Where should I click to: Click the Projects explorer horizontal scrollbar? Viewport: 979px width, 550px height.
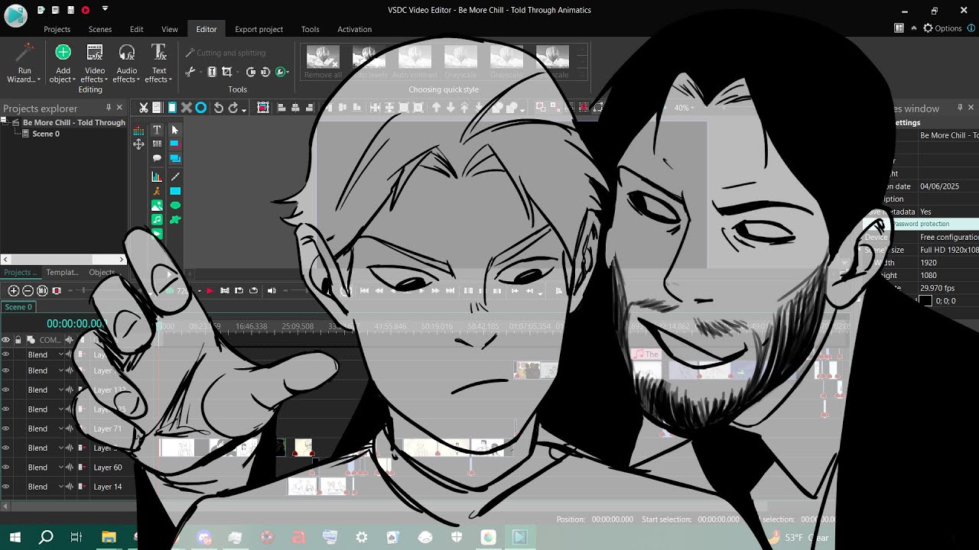coord(63,260)
